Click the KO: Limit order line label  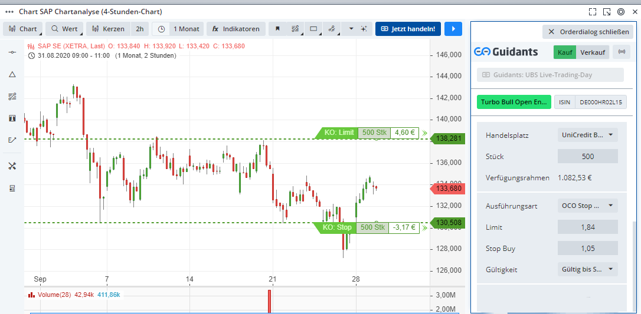pyautogui.click(x=339, y=133)
